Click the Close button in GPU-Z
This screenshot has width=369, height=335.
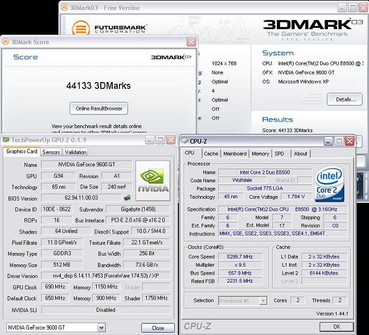(158, 328)
